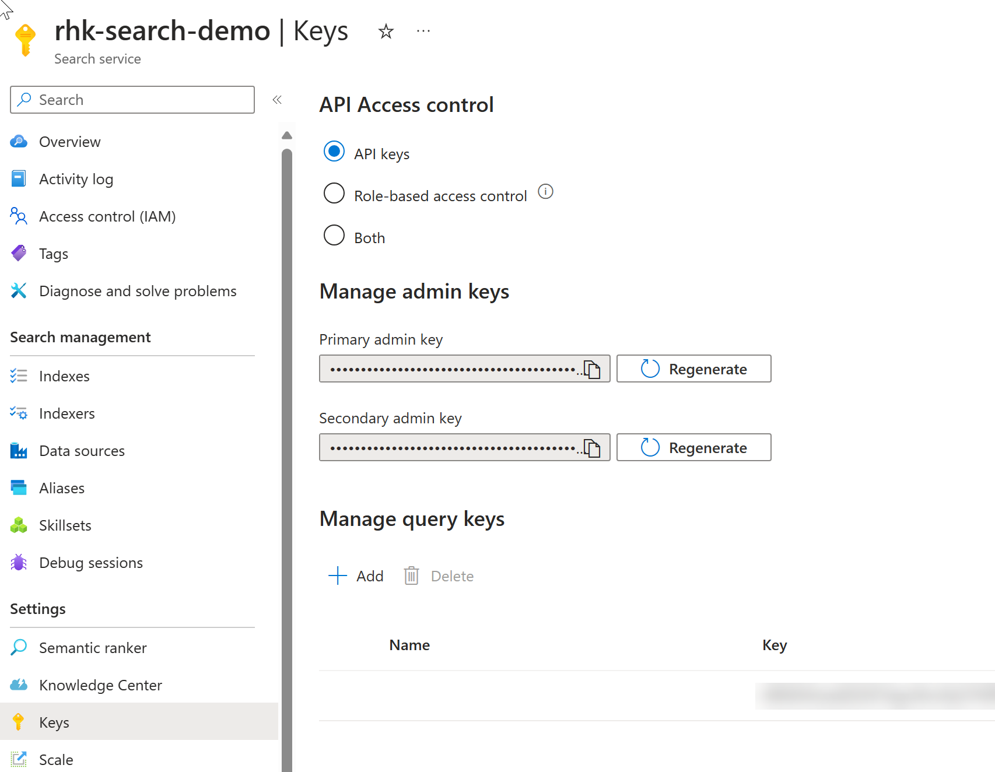The height and width of the screenshot is (772, 995).
Task: Click the Delete trash icon
Action: (411, 576)
